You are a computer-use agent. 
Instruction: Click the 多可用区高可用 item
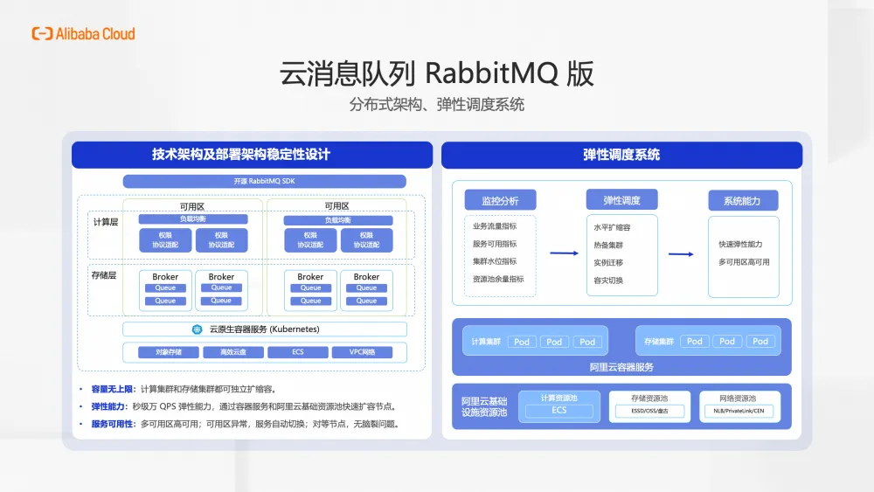tap(744, 262)
